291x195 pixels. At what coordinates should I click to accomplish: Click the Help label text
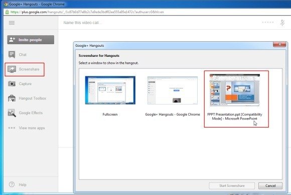click(23, 184)
